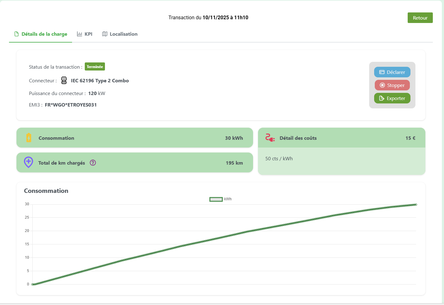Expand the Détail des coûts header
Image resolution: width=444 pixels, height=305 pixels.
[341, 138]
